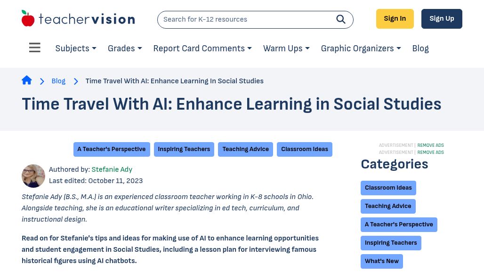Screen dimensions: 484x272
Task: Click the Blog breadcrumb link
Action: 58,81
